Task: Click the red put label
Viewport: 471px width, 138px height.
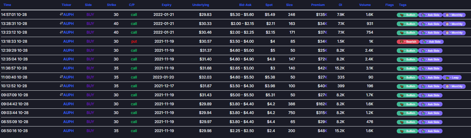Action: pos(134,41)
